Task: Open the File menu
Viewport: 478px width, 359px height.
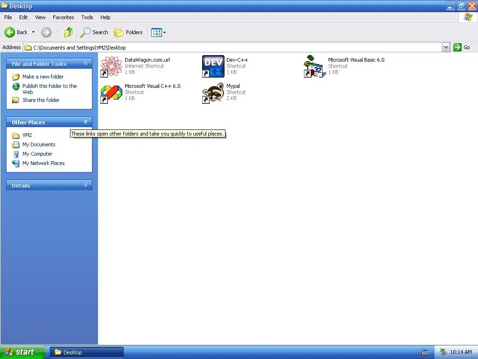Action: coord(8,17)
